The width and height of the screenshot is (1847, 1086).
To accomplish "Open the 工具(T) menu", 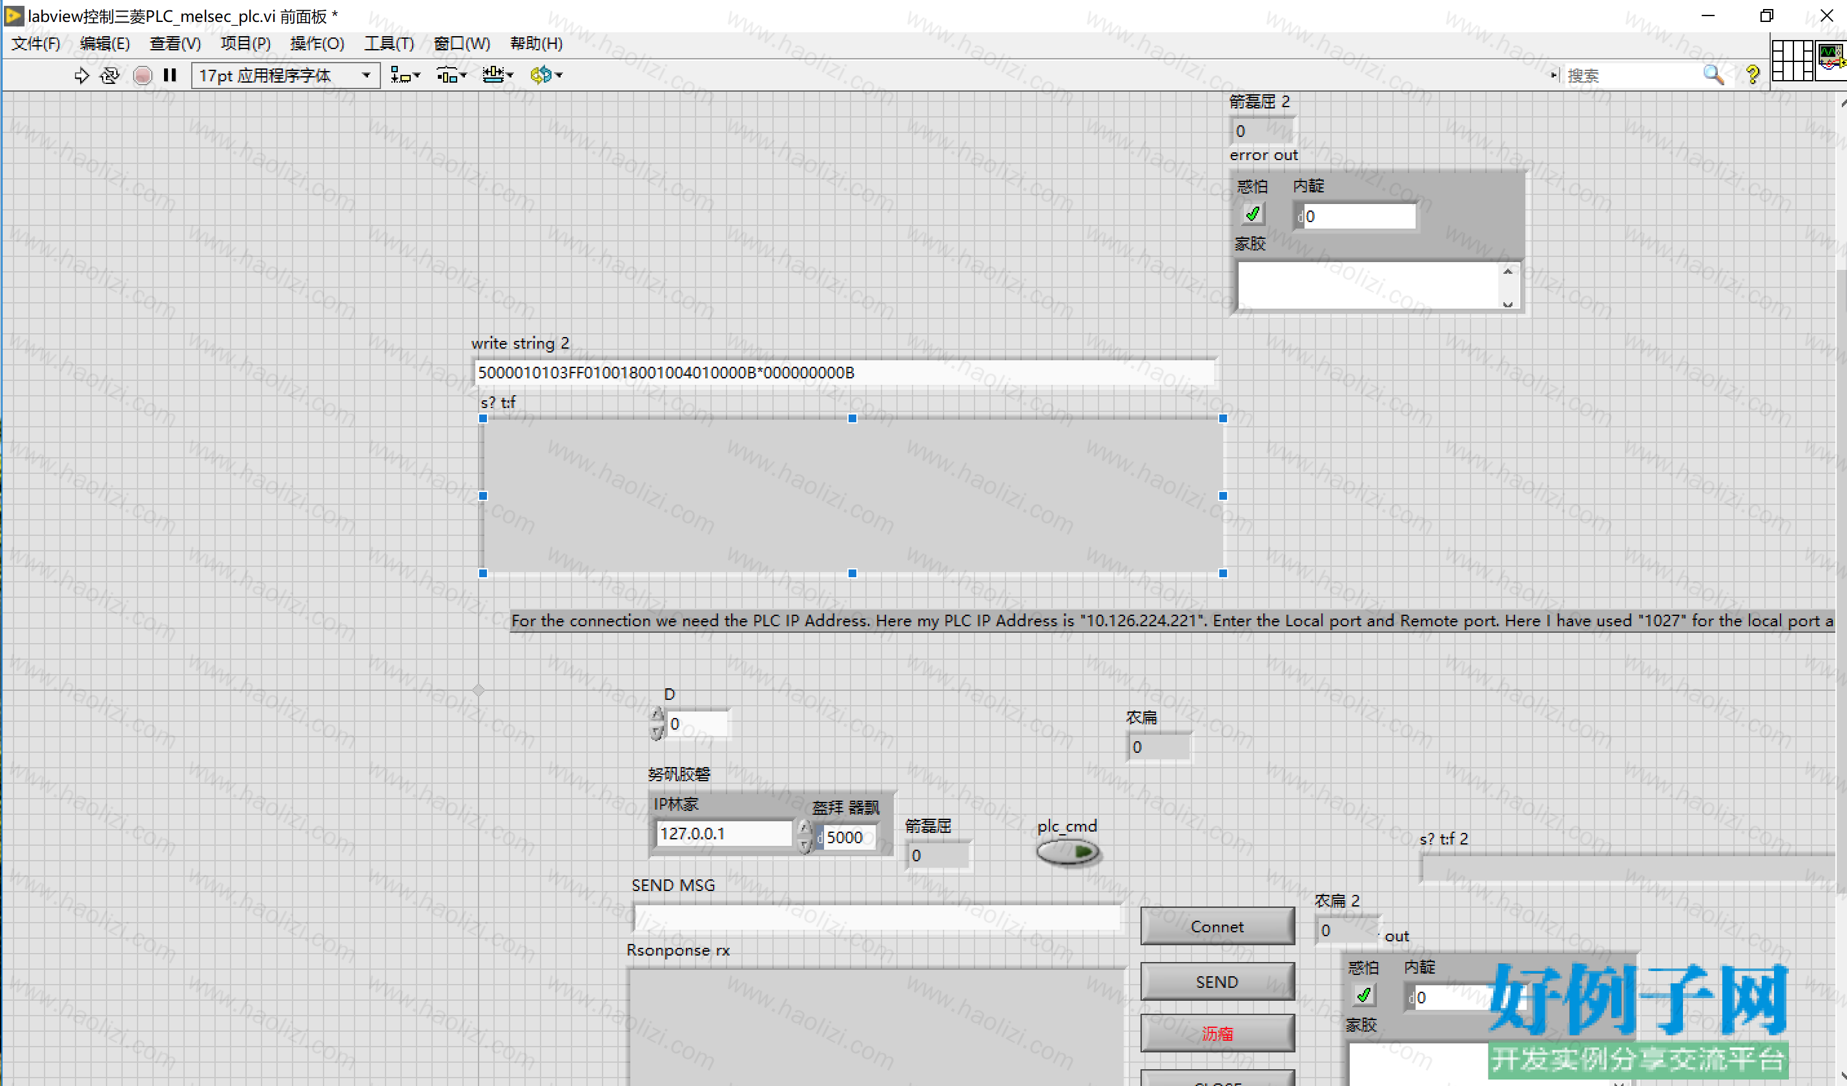I will [x=389, y=44].
